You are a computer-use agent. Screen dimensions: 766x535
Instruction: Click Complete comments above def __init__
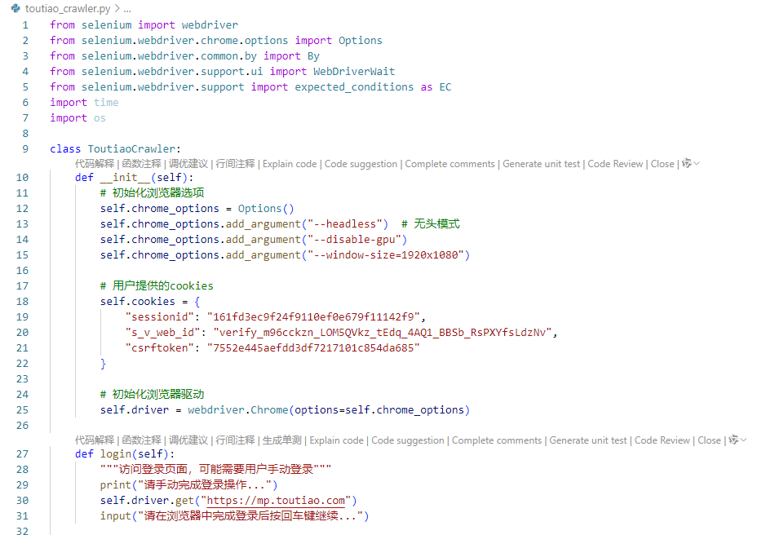click(x=450, y=164)
